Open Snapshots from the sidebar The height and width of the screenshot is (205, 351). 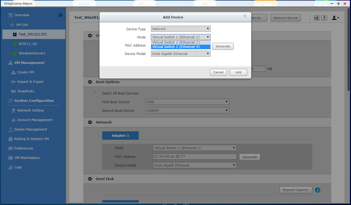[x=25, y=91]
